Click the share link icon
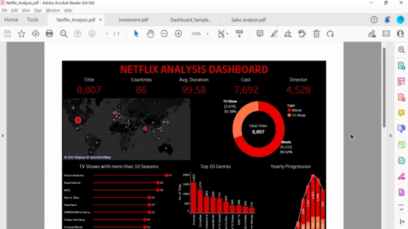The height and width of the screenshot is (229, 408). [x=372, y=34]
